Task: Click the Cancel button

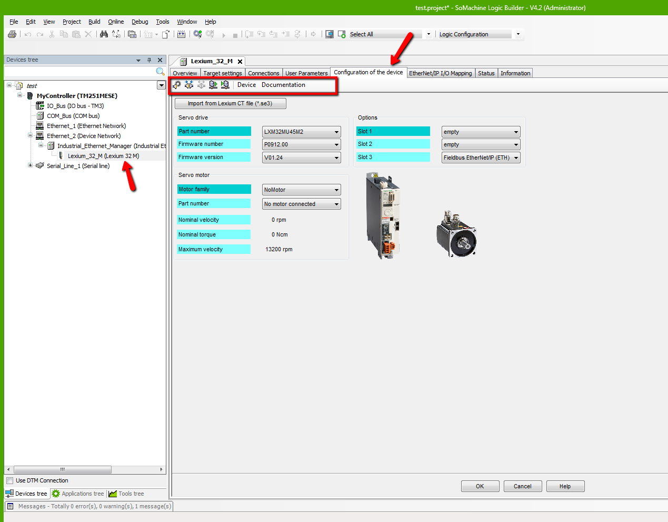Action: click(523, 486)
